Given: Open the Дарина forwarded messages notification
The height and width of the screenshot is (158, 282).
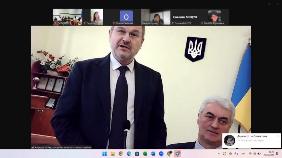Looking at the screenshot, I should [251, 140].
